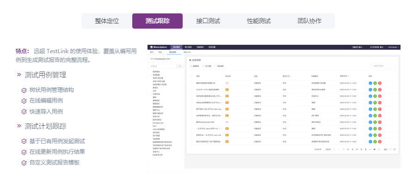Select the GPU tree item in the sidebar

(x=154, y=126)
